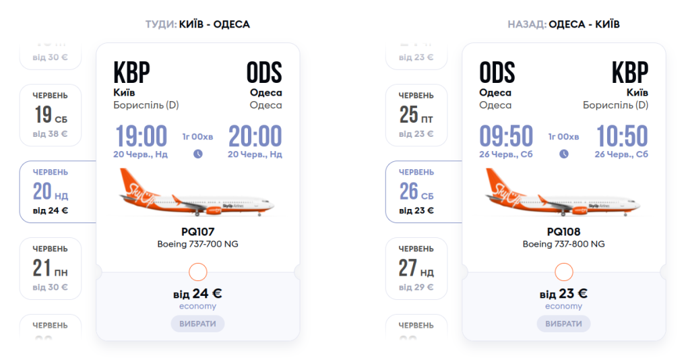
Task: Click the PQ108 flight number label
Action: click(x=564, y=231)
